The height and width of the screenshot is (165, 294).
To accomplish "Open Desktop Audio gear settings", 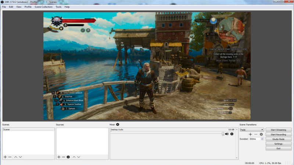I will click(x=232, y=134).
